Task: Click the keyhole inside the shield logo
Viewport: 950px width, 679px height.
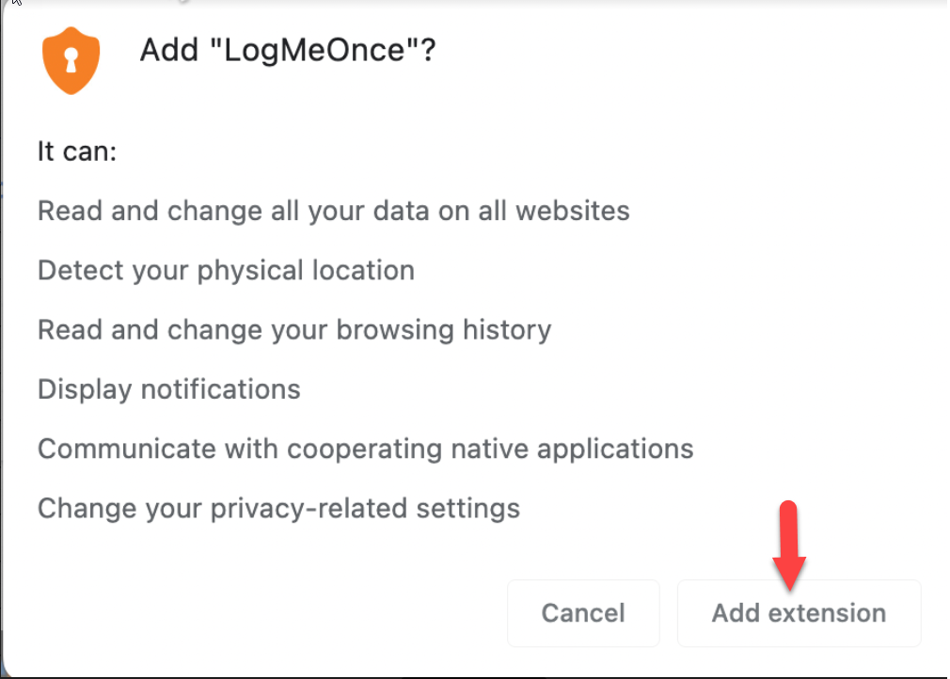Action: 71,60
